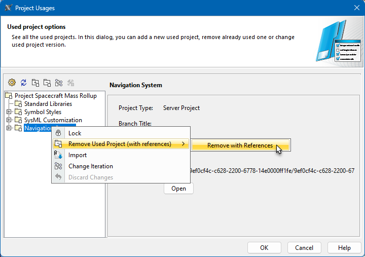Viewport: 365px width, 257px height.
Task: Select Standard Libraries in the tree
Action: (x=48, y=104)
